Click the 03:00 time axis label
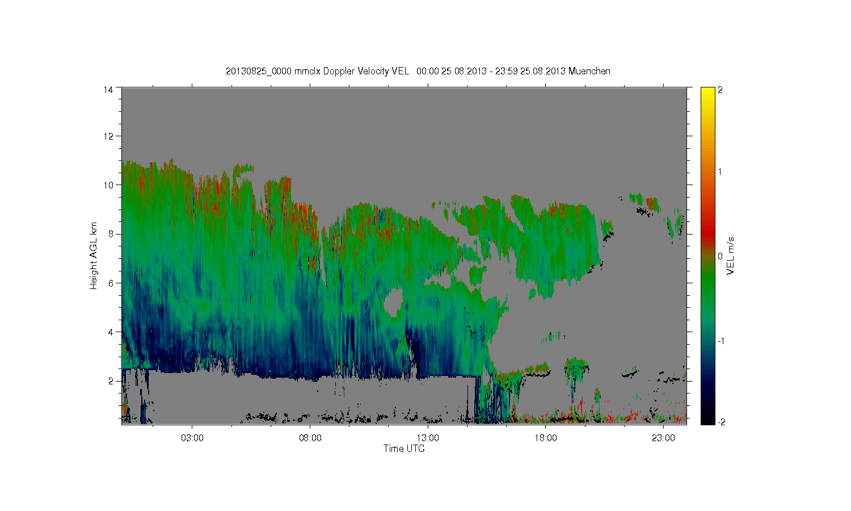This screenshot has height=511, width=851. (192, 438)
